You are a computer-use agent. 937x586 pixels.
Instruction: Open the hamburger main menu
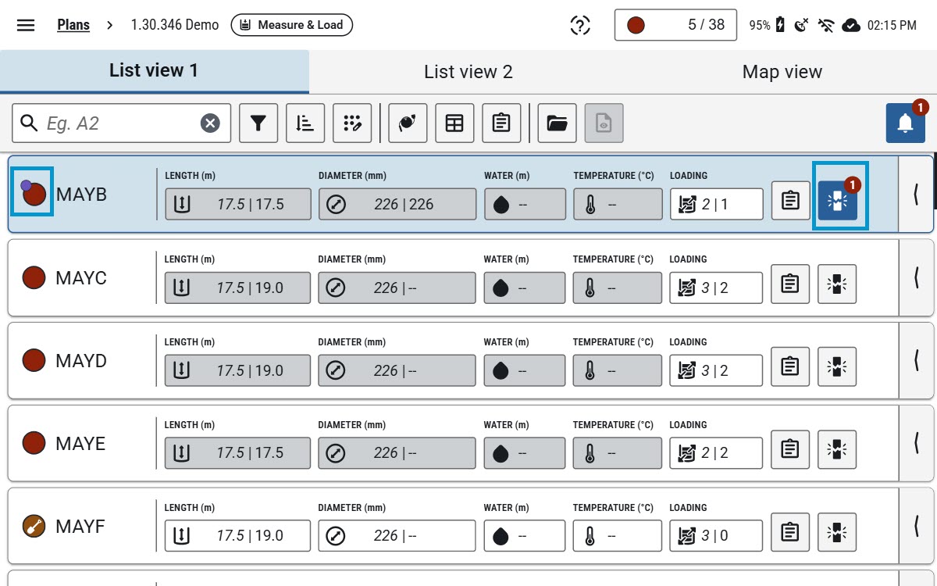(26, 25)
